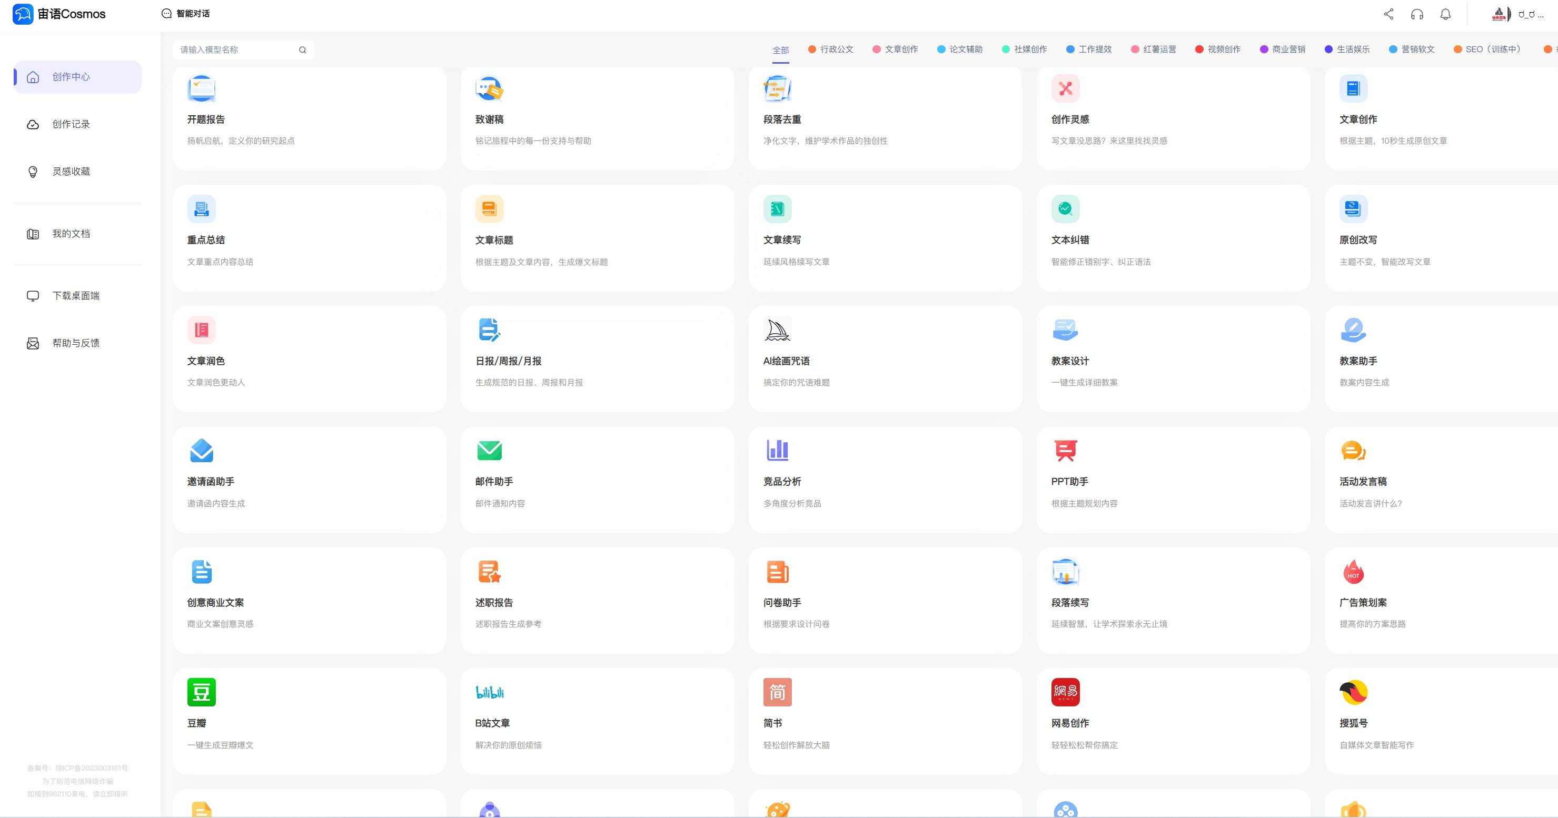The image size is (1558, 818).
Task: Select the 段落去重 tool icon
Action: (777, 88)
